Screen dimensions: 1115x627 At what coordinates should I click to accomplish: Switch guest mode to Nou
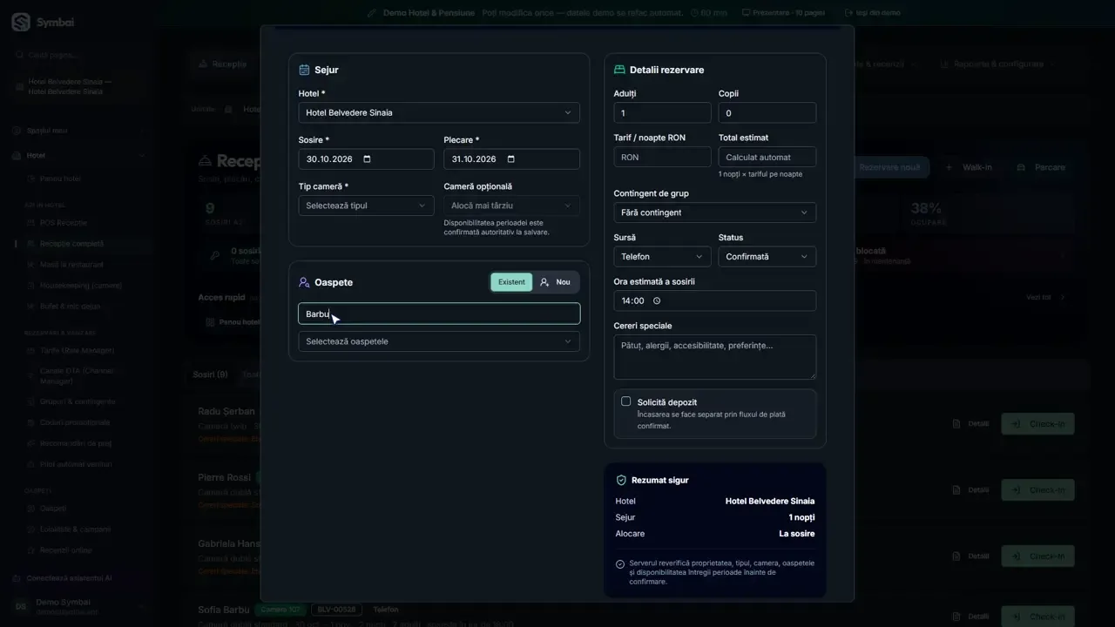click(556, 282)
